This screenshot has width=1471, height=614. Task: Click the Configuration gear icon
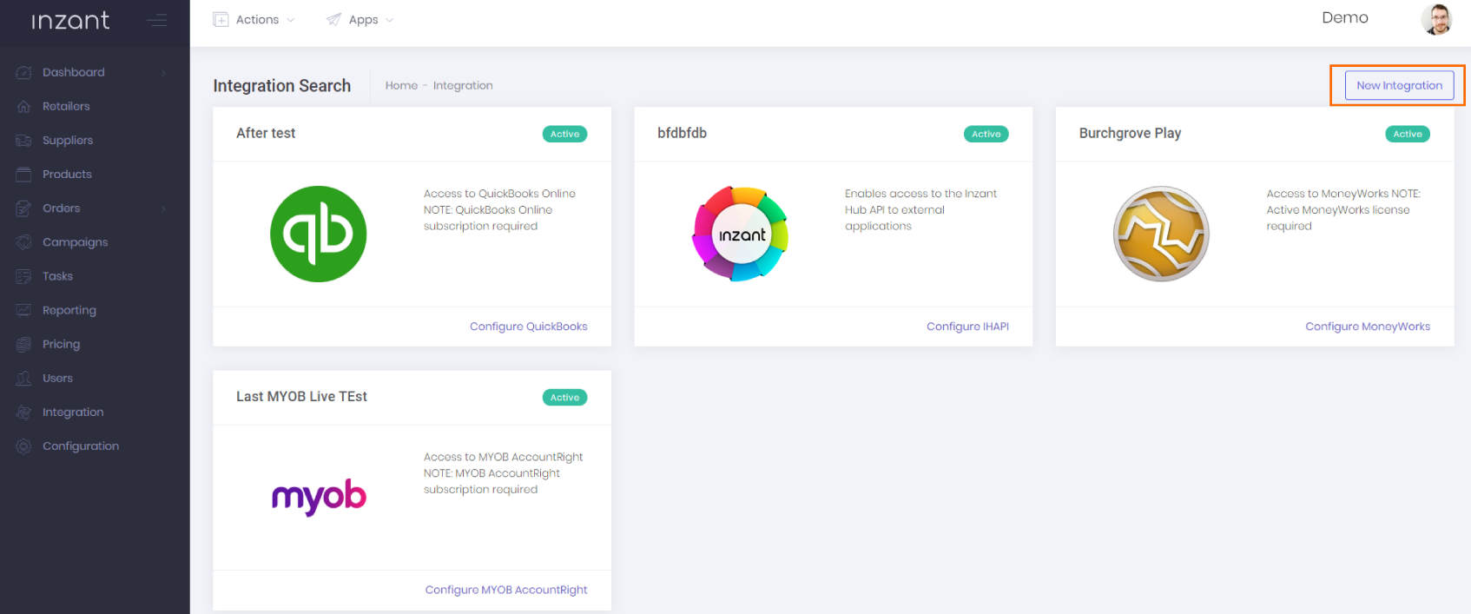(23, 446)
